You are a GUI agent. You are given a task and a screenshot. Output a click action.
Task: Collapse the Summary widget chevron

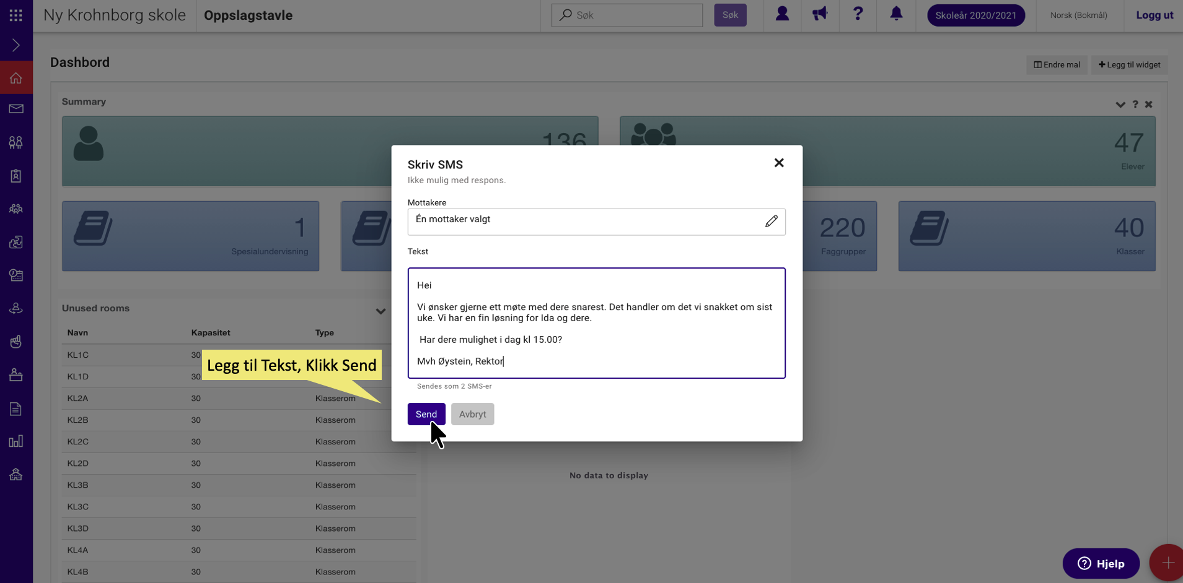1120,105
